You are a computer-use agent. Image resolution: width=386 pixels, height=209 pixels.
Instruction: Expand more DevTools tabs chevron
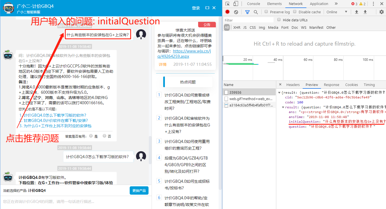tap(336, 4)
